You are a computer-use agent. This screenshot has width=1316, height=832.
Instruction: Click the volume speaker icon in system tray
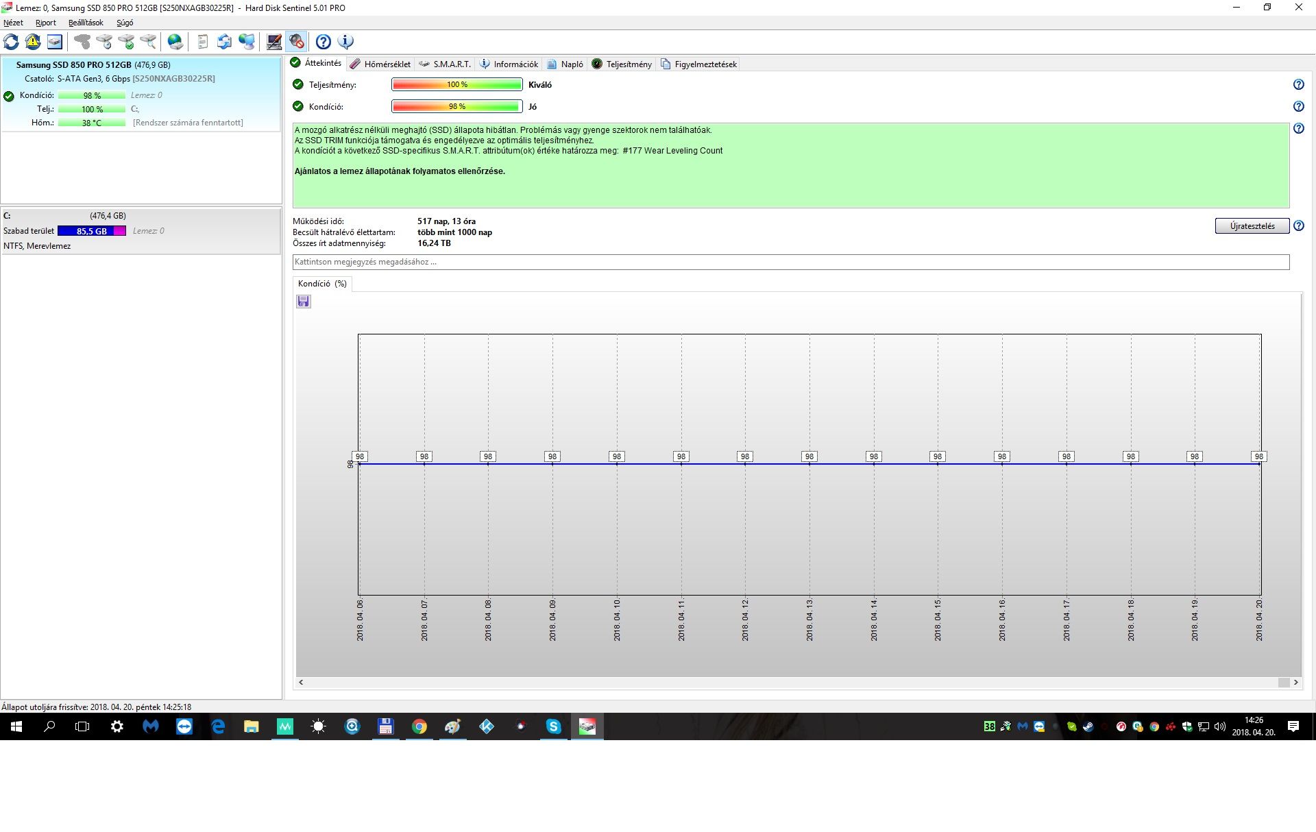click(1219, 726)
